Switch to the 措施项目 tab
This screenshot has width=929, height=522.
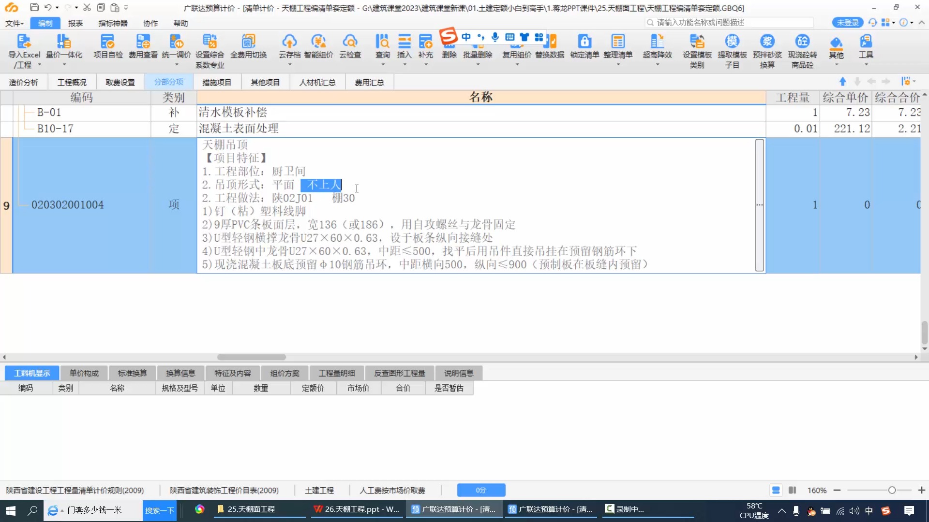pyautogui.click(x=216, y=82)
